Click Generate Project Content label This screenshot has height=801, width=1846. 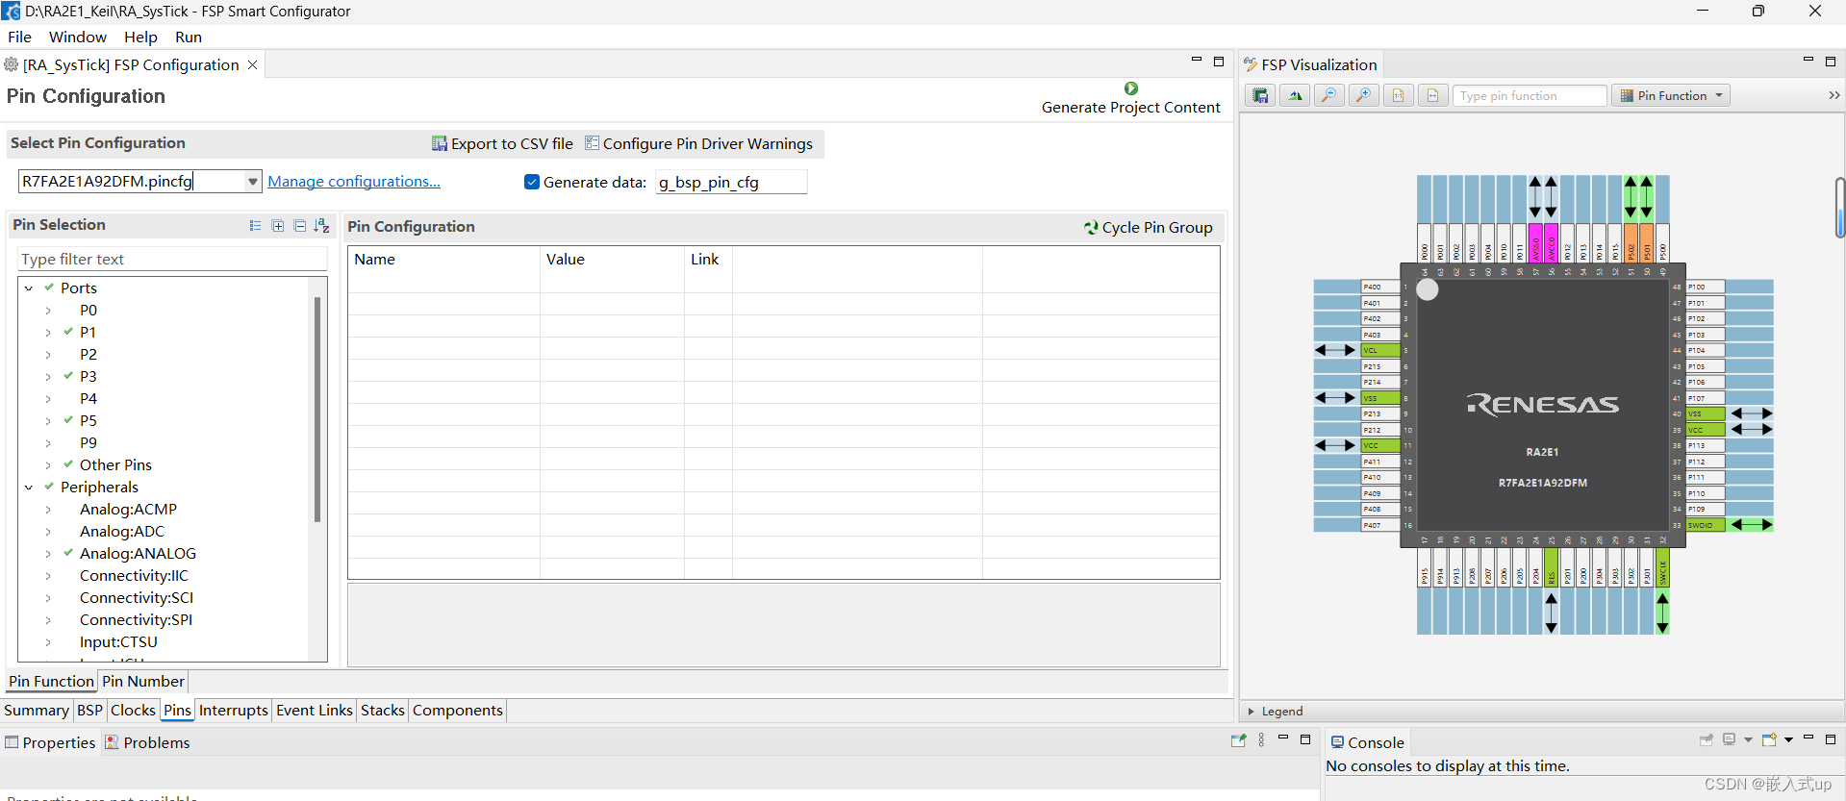1130,108
